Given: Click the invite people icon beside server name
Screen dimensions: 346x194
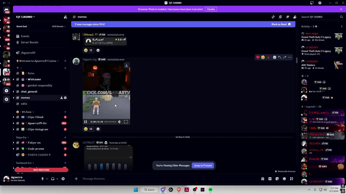Looking at the screenshot, I should [65, 17].
